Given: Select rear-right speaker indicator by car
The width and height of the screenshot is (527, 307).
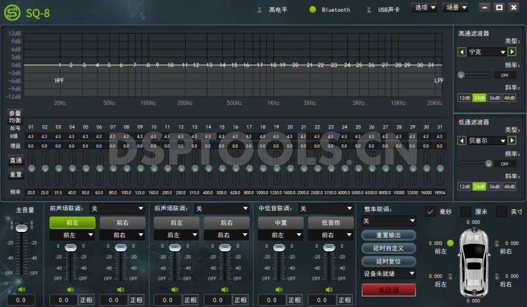Looking at the screenshot, I should point(496,277).
